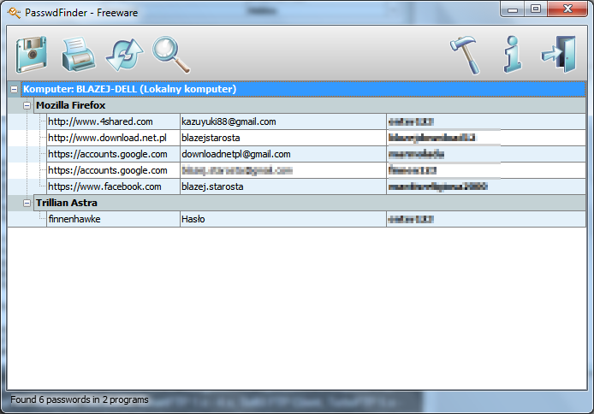Refresh the password scan with arrows icon

tap(124, 55)
